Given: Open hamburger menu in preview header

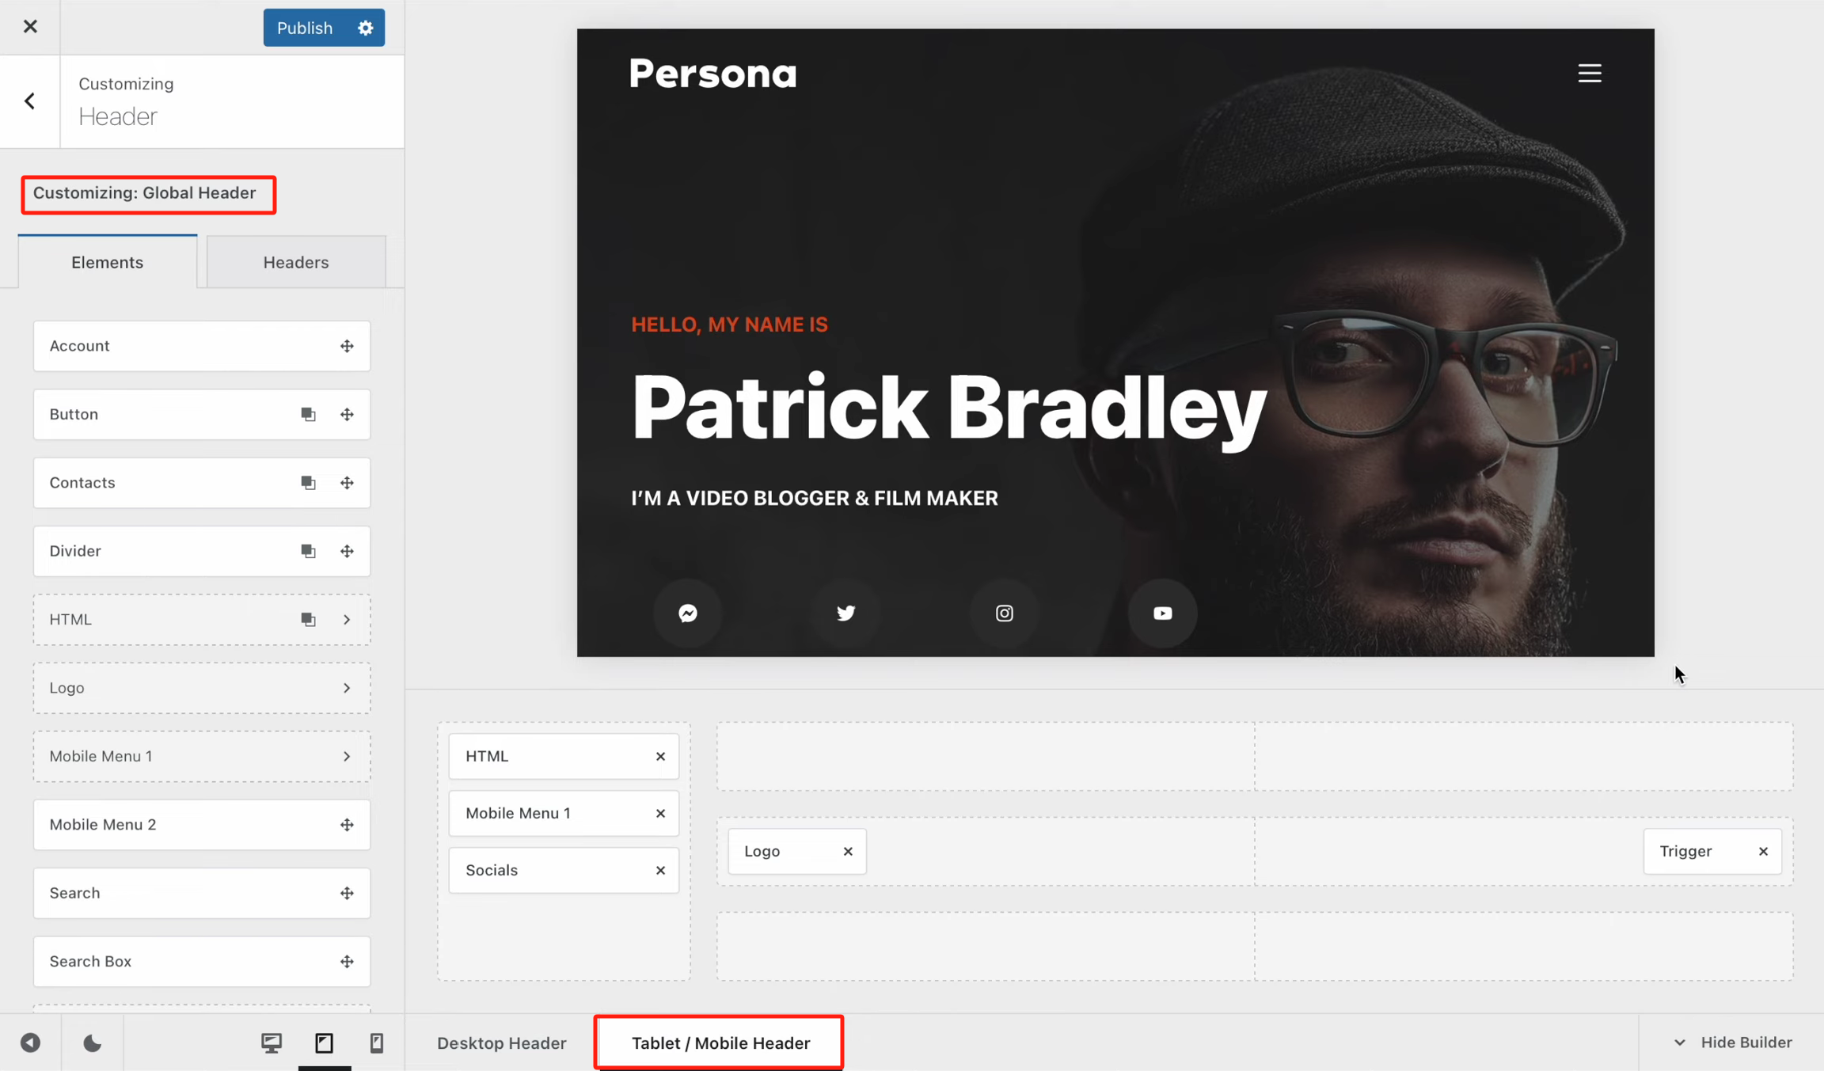Looking at the screenshot, I should [1589, 73].
